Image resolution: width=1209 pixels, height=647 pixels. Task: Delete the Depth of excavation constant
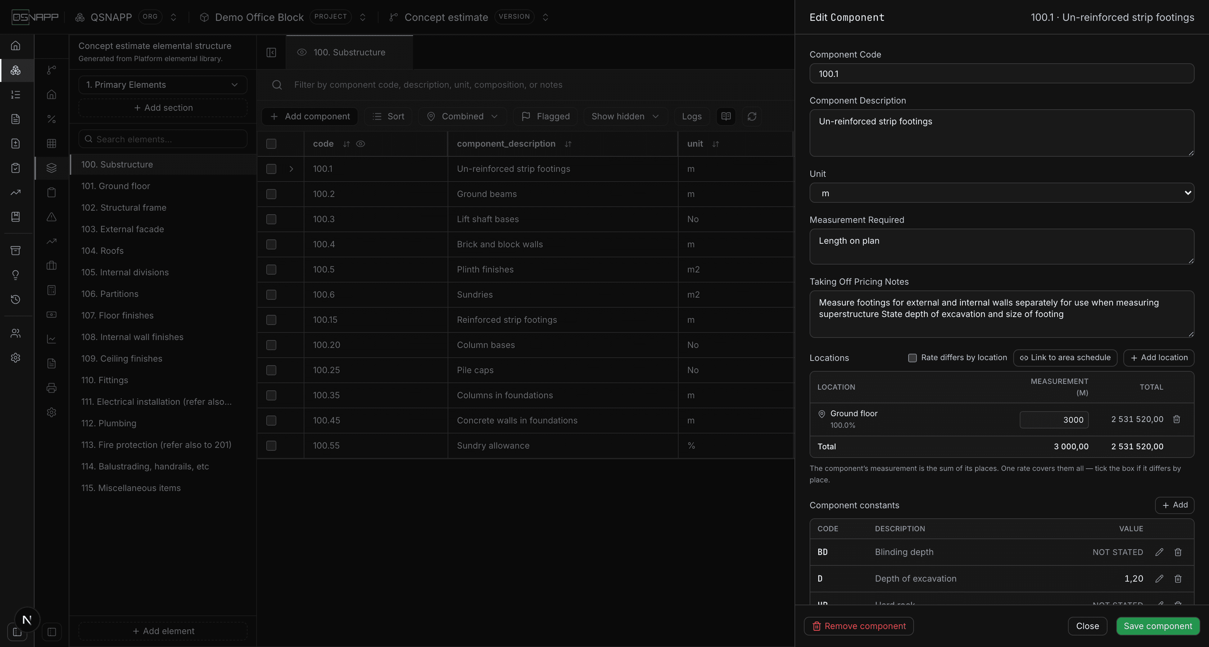coord(1178,579)
